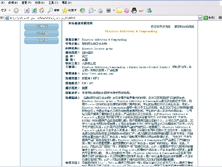
Task: Open Search with the magnifier icon
Action: pyautogui.click(x=50, y=11)
